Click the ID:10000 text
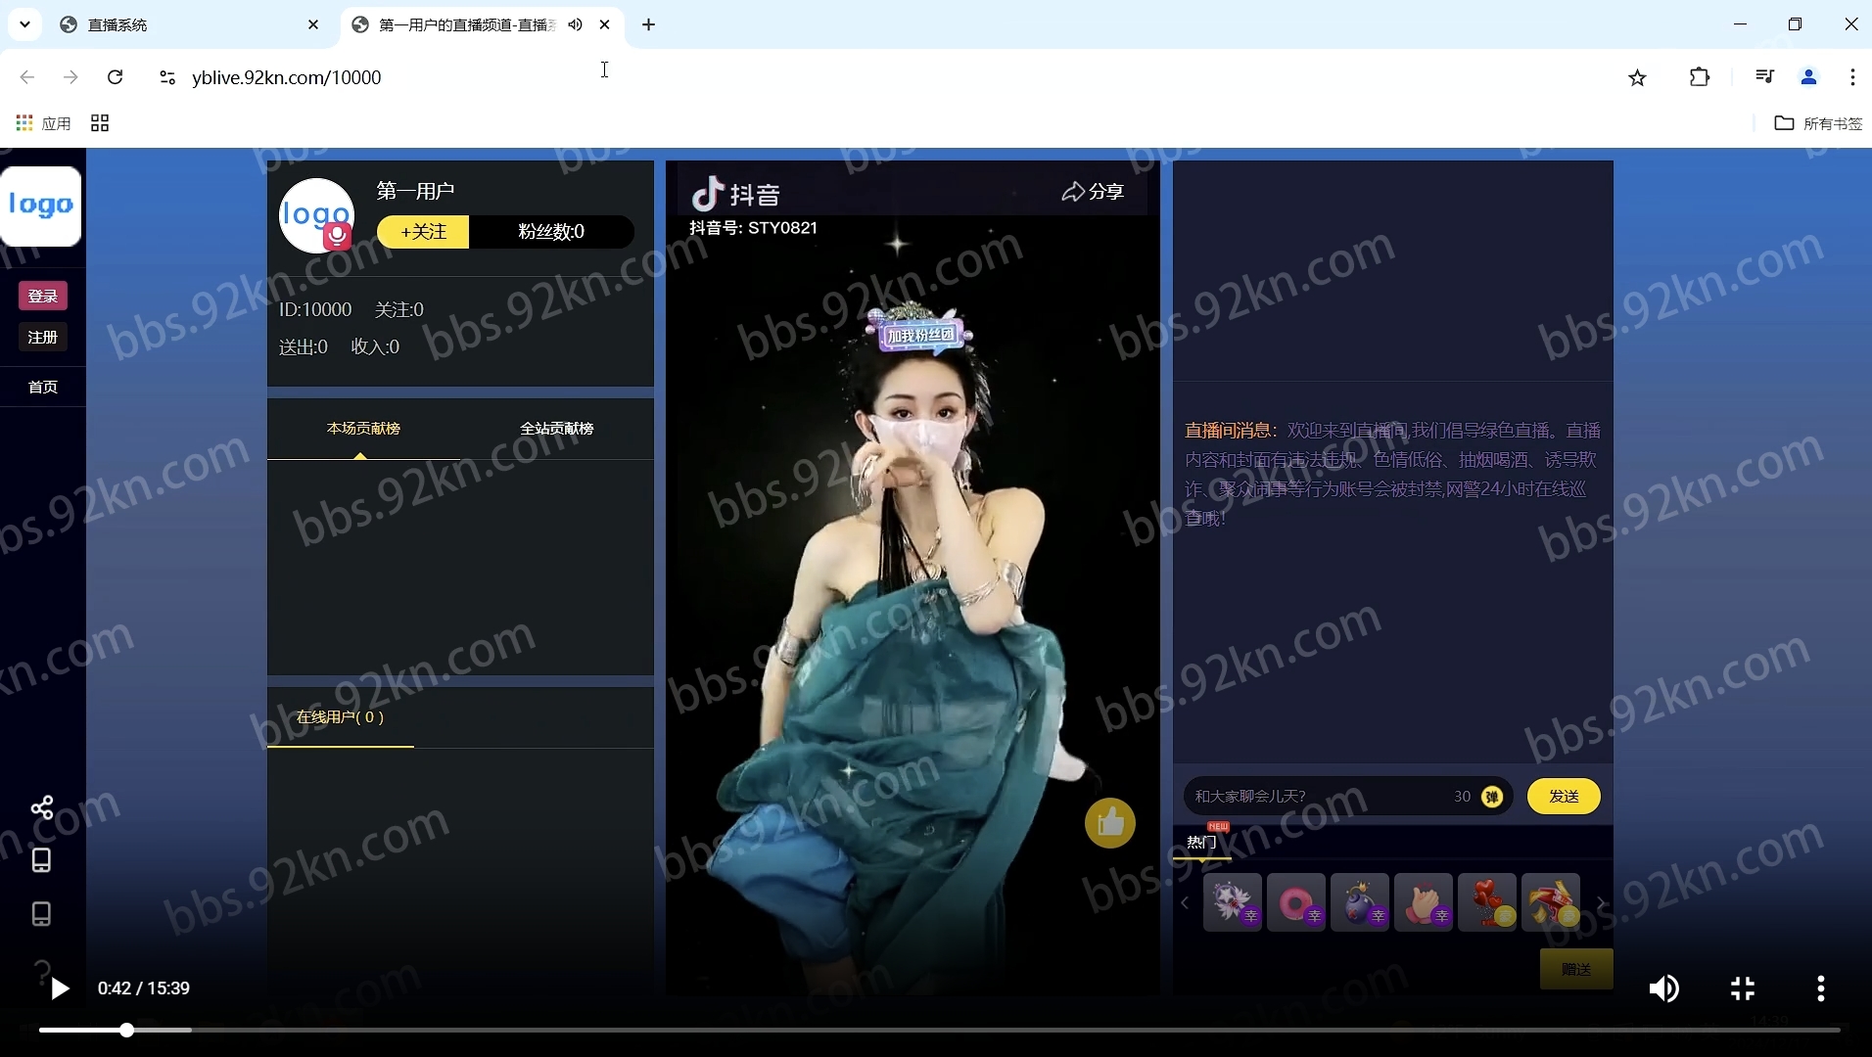Image resolution: width=1872 pixels, height=1057 pixels. point(315,310)
